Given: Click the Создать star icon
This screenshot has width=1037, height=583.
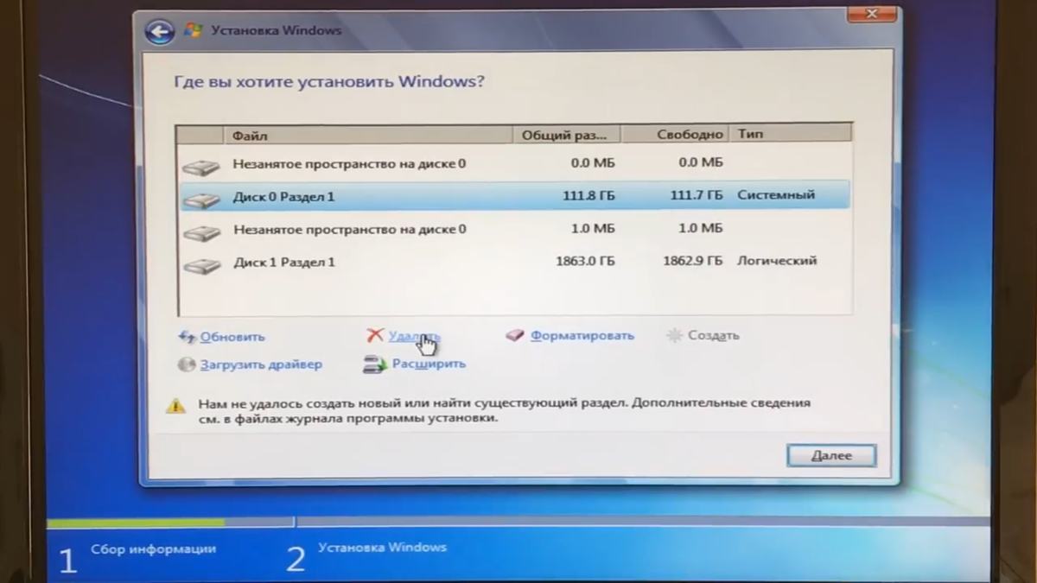Looking at the screenshot, I should click(x=674, y=335).
